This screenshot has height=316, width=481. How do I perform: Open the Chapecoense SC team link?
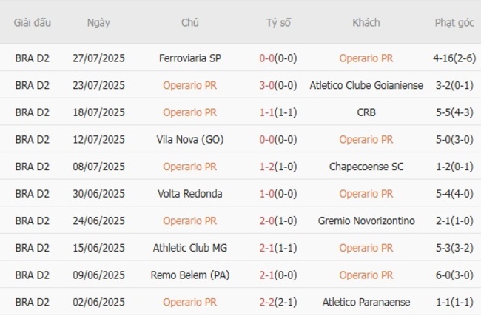(x=366, y=167)
